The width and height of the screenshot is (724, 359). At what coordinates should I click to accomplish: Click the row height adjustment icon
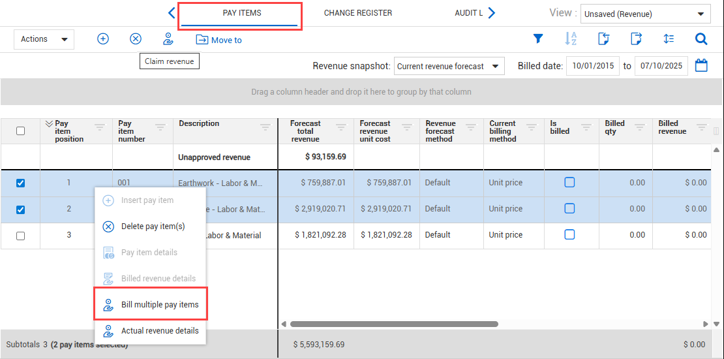pos(669,39)
